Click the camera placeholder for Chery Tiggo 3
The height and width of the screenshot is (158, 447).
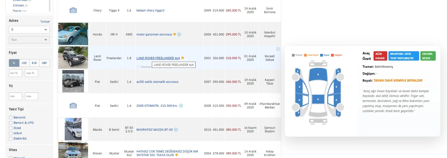pyautogui.click(x=73, y=10)
